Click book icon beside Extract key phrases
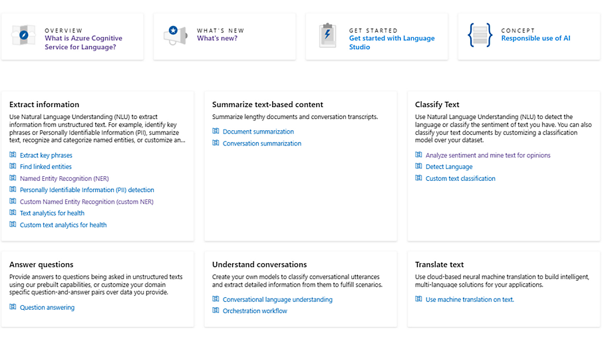The width and height of the screenshot is (602, 339). (x=13, y=155)
